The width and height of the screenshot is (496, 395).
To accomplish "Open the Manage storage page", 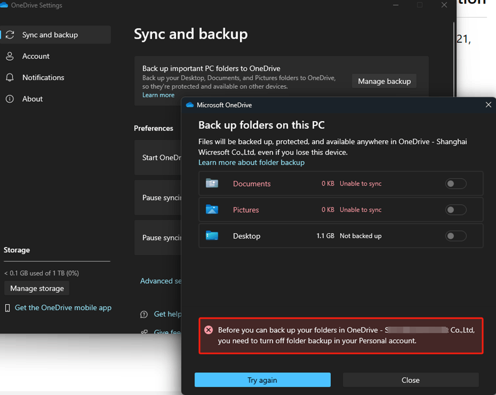I will point(36,288).
